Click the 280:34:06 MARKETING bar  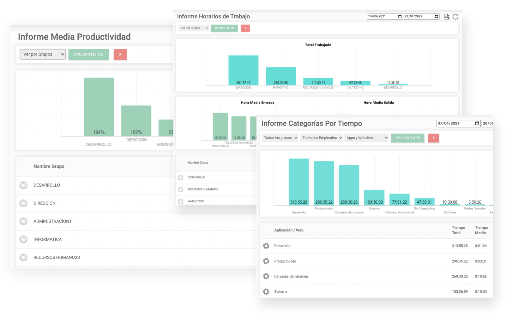[281, 76]
